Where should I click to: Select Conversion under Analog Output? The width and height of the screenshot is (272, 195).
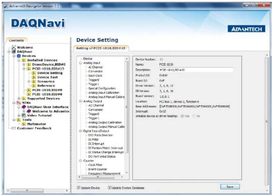[x=96, y=110]
